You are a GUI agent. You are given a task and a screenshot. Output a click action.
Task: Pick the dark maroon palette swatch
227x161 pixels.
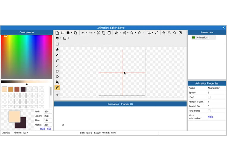click(23, 89)
